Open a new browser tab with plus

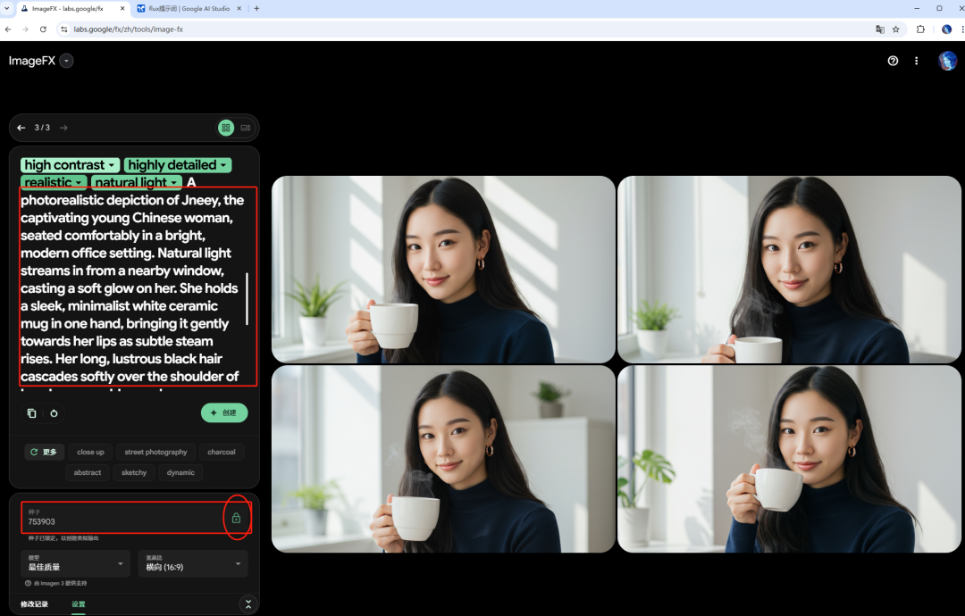coord(256,9)
